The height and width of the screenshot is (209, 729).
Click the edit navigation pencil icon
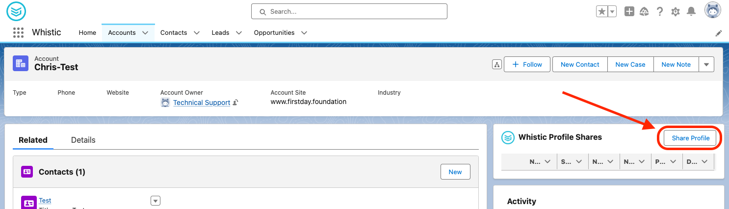coord(719,33)
